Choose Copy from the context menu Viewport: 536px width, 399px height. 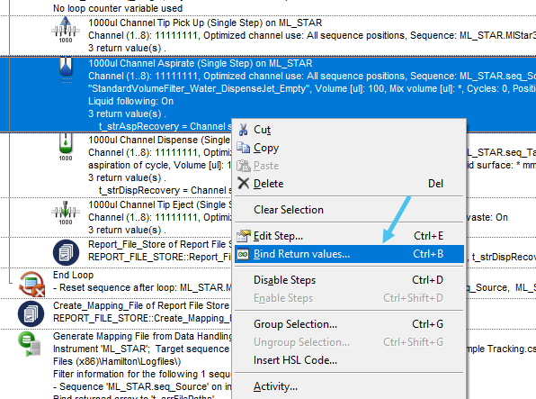click(x=349, y=148)
